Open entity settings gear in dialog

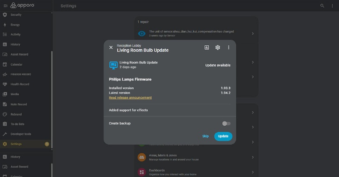pos(218,47)
